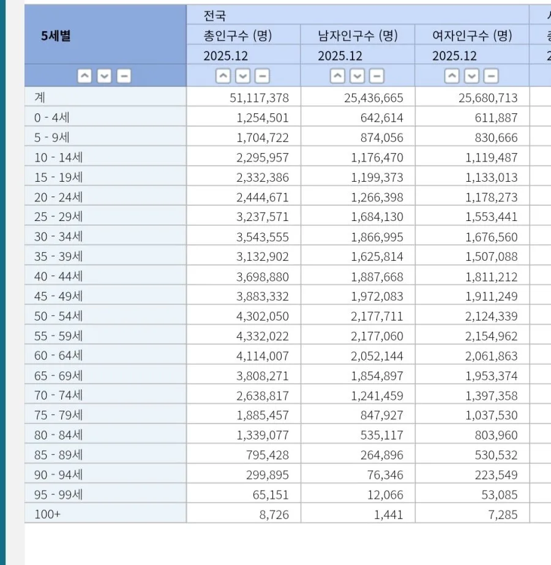Select the 35 - 39세 row label
551x565 pixels.
tap(105, 255)
